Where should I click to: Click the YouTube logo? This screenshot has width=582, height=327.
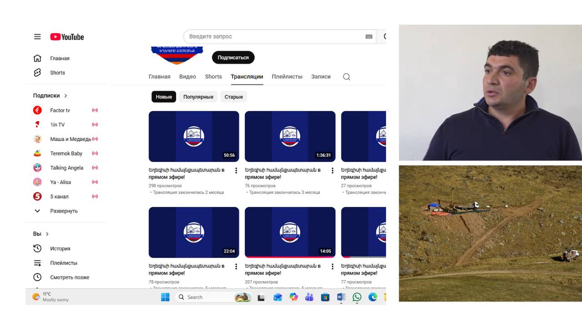click(x=67, y=37)
